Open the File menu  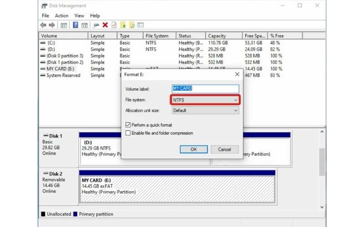(x=45, y=15)
